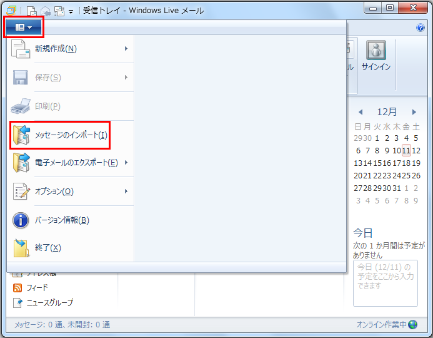Expand the オプション submenu arrow
This screenshot has height=338, width=433.
click(126, 192)
